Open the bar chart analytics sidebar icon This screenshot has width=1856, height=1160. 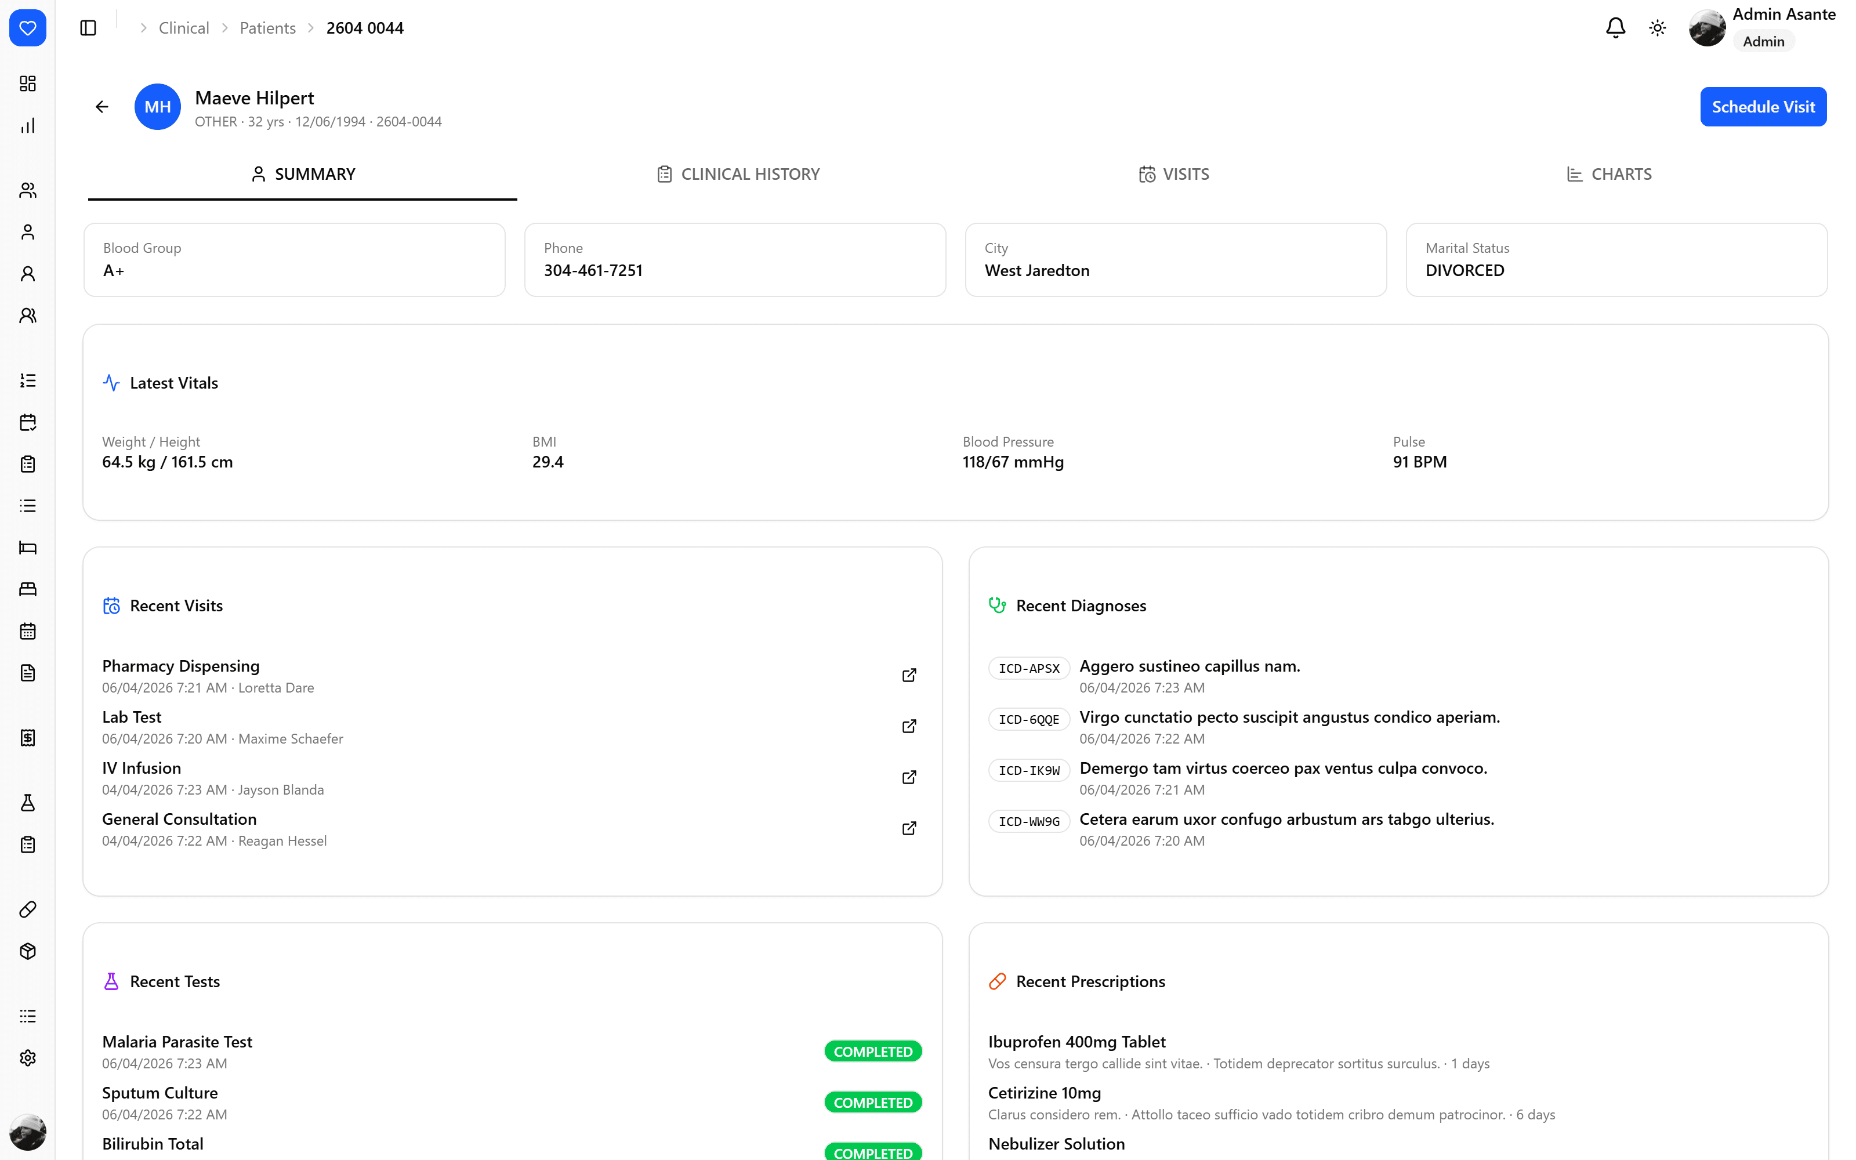point(28,126)
